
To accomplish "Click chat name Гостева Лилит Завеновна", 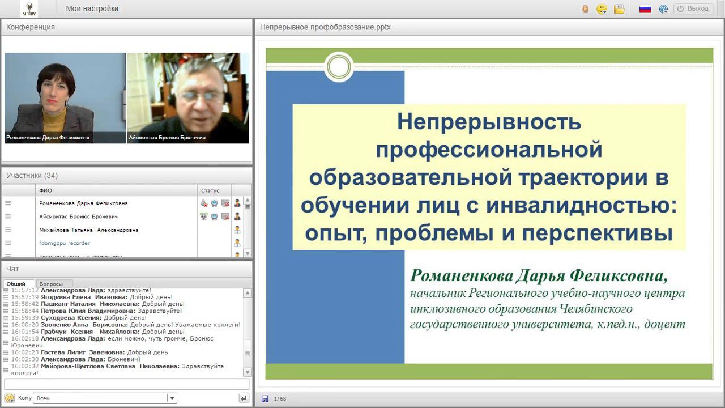I will [x=83, y=352].
